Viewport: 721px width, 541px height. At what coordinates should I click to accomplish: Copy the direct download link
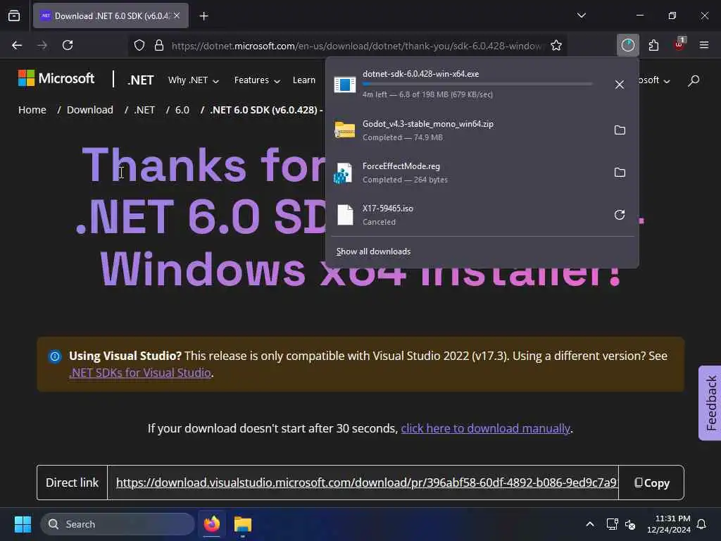651,483
